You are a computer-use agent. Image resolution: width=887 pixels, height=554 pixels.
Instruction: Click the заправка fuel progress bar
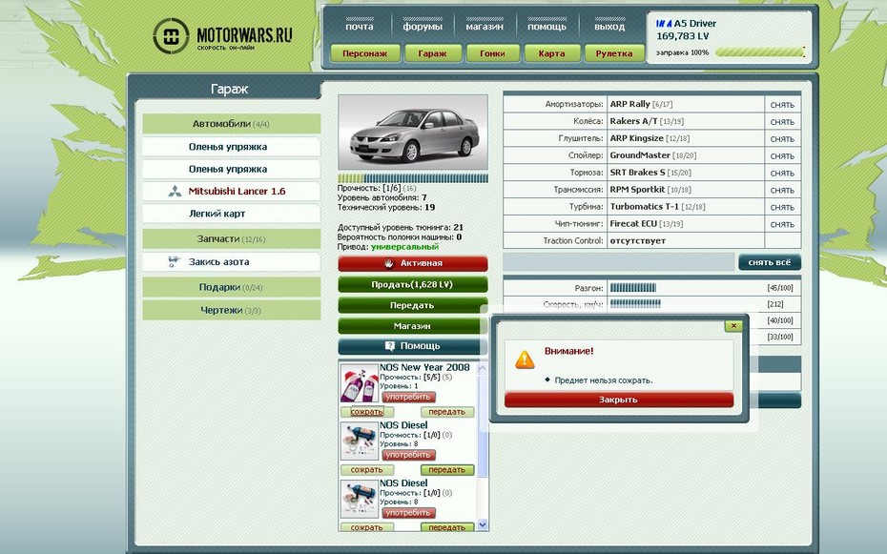(760, 52)
